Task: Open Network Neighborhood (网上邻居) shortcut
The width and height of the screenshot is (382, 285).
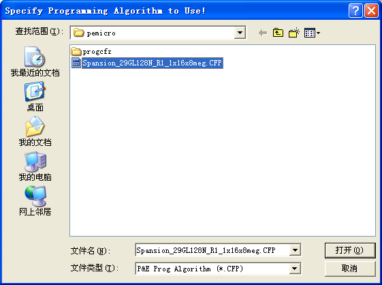Action: point(35,201)
